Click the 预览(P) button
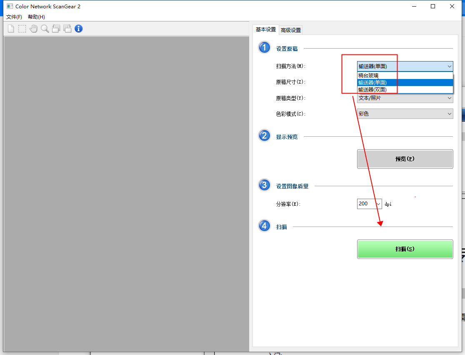The width and height of the screenshot is (465, 355). (405, 159)
